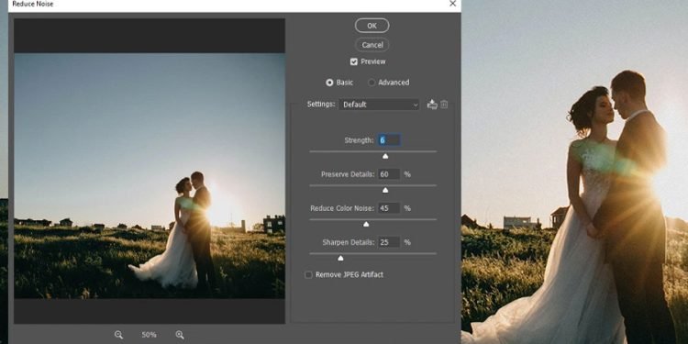
Task: Click the delete settings trash icon
Action: 444,105
